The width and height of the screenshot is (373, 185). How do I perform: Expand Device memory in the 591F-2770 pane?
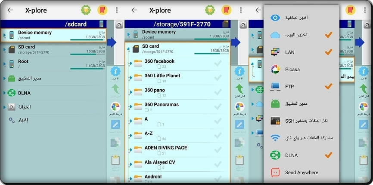coord(128,35)
